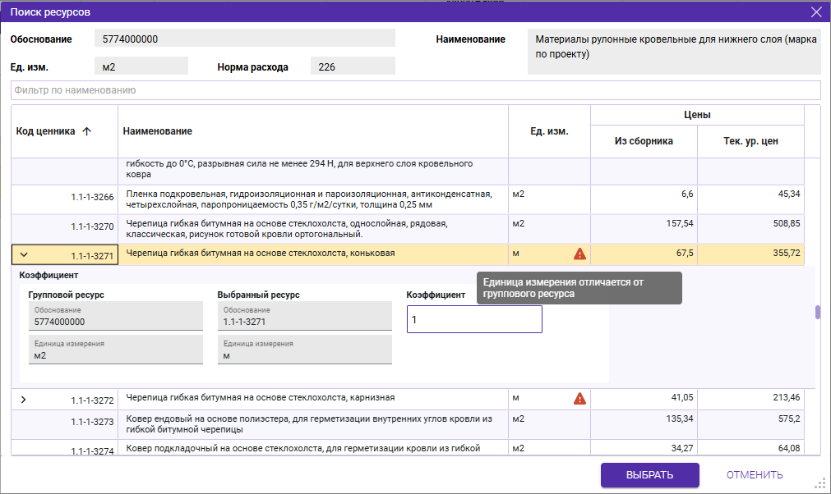Click the vertical scrollbar thumb in the table
831x494 pixels.
tap(817, 312)
